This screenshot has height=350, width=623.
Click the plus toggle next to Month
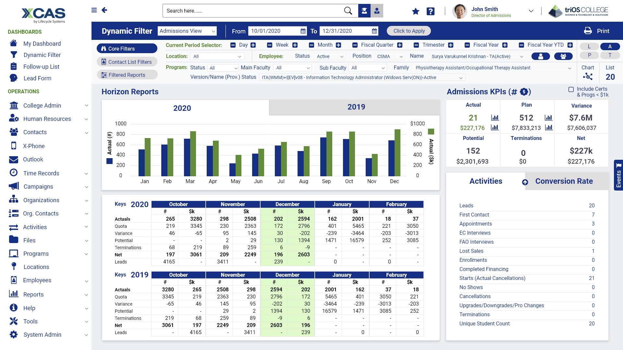pyautogui.click(x=338, y=45)
